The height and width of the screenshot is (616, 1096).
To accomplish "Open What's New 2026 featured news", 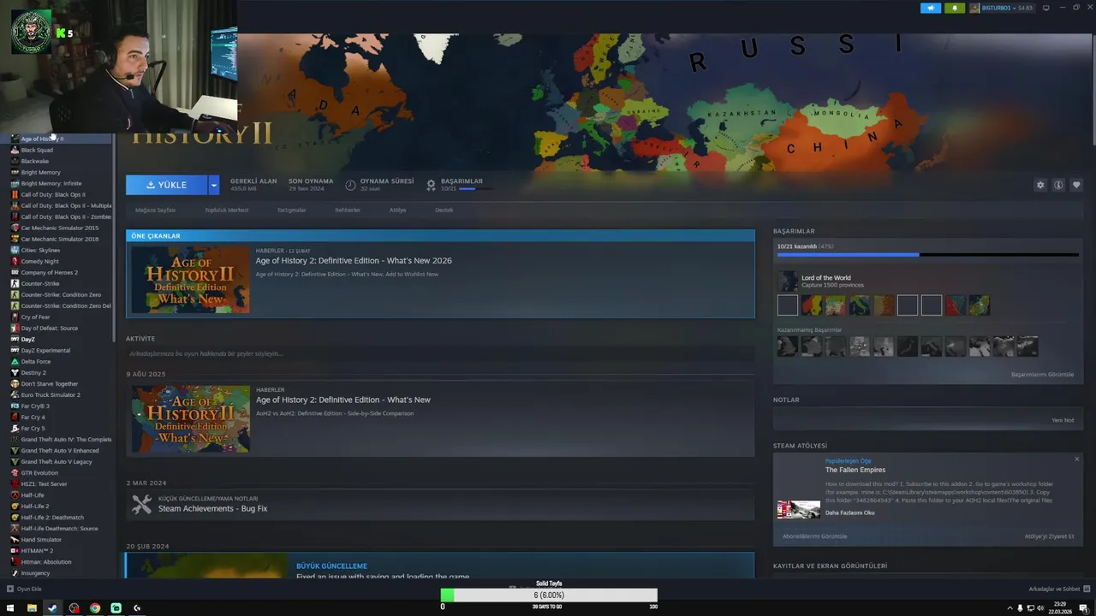I will [x=354, y=260].
